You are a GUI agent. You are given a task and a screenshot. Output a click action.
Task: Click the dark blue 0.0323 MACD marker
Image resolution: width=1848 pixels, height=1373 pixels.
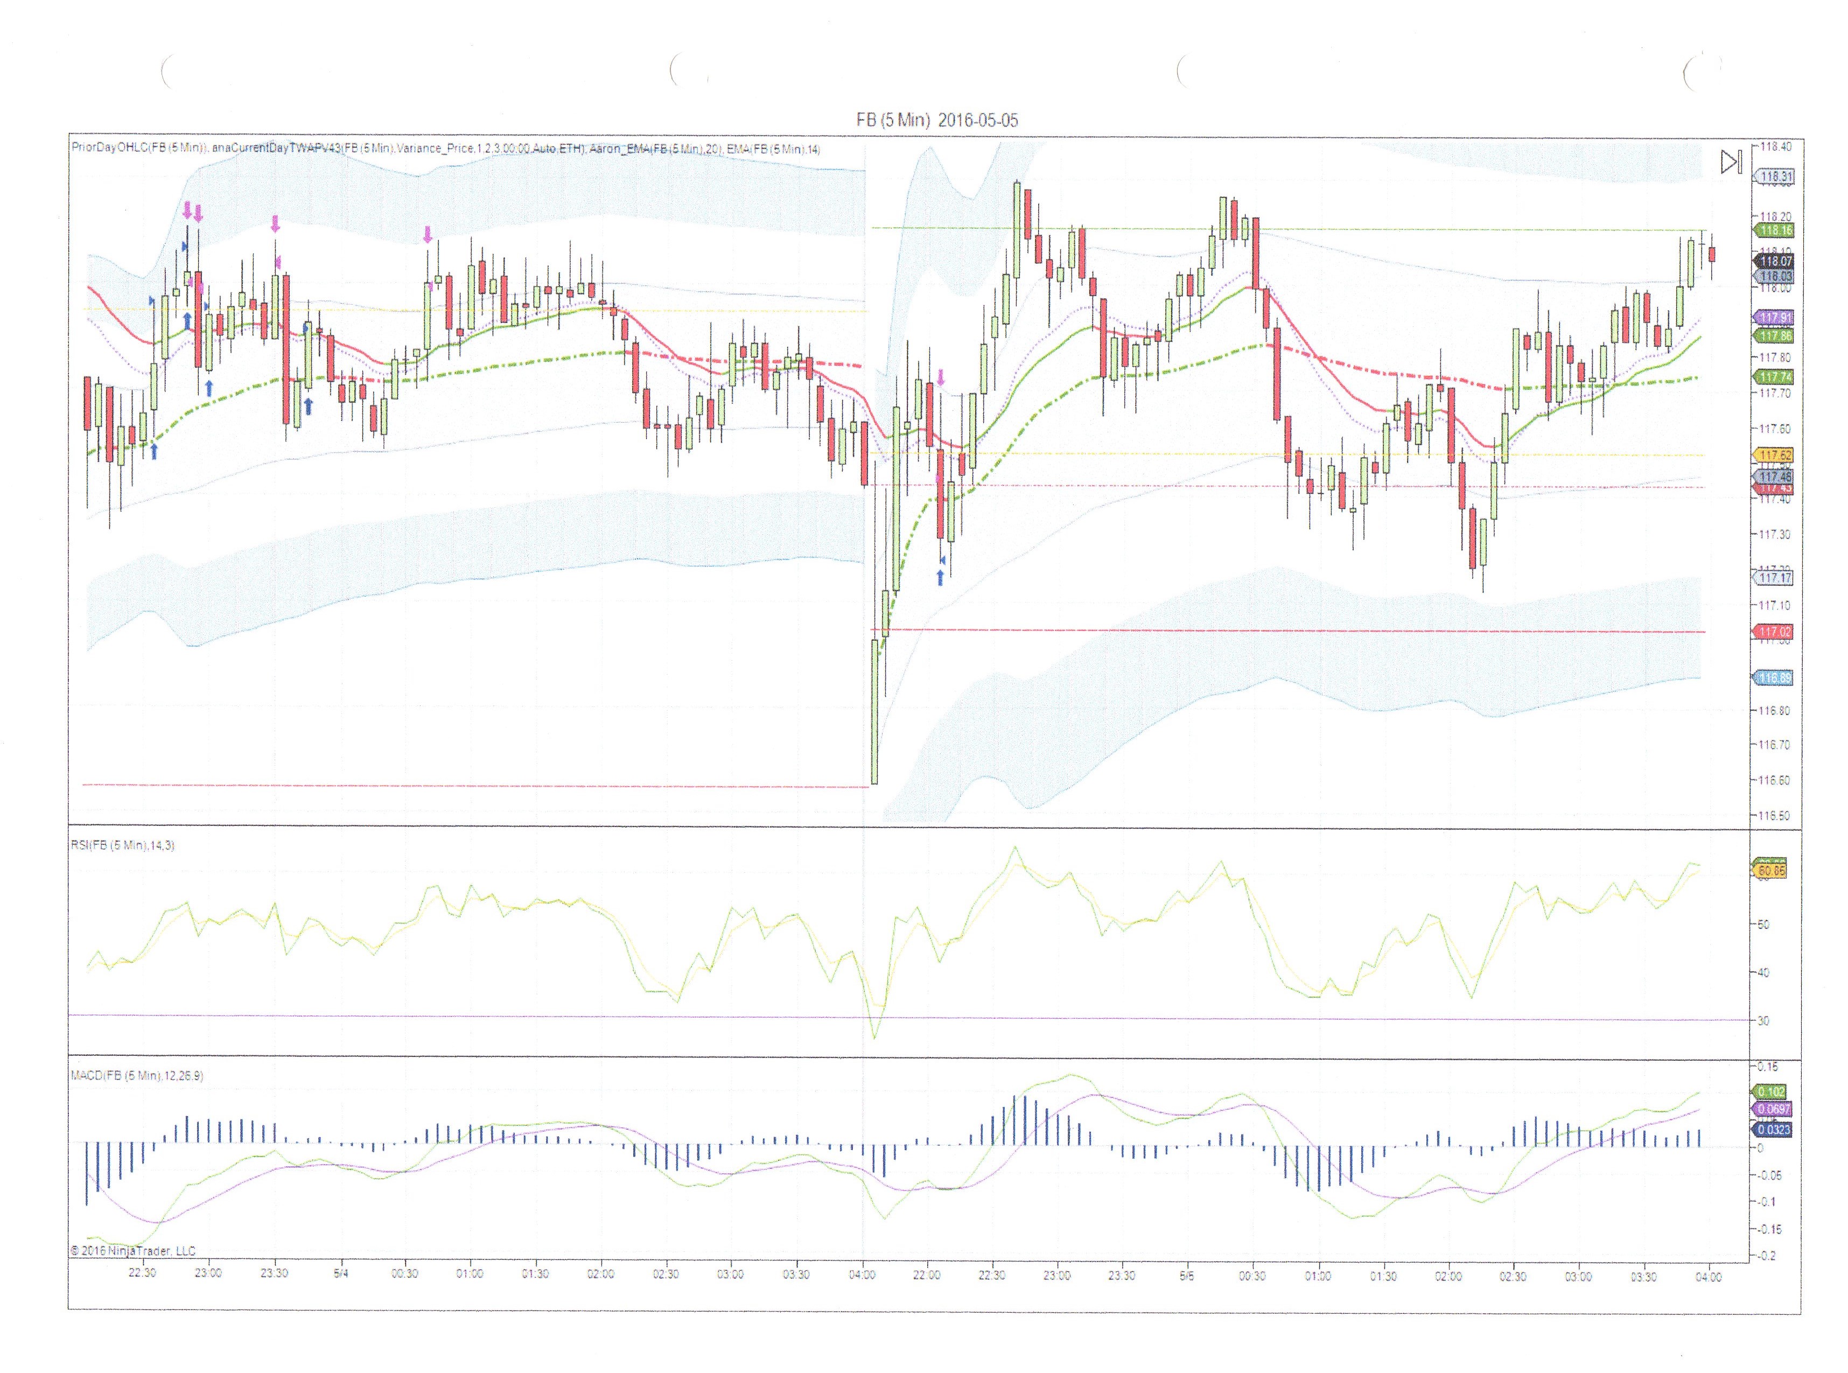click(x=1773, y=1130)
